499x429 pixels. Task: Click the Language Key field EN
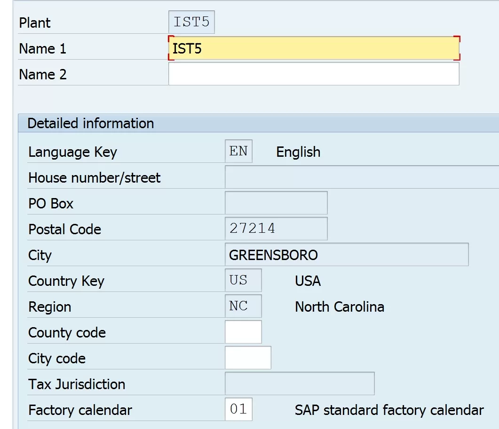tap(238, 151)
